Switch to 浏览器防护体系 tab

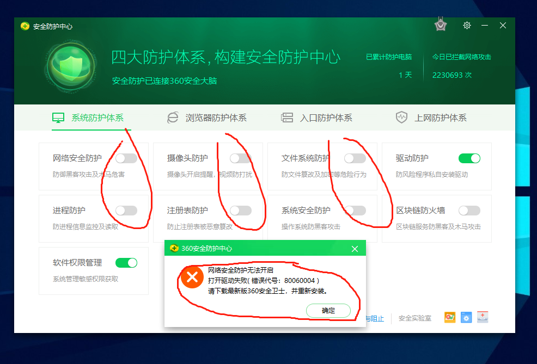tap(206, 118)
